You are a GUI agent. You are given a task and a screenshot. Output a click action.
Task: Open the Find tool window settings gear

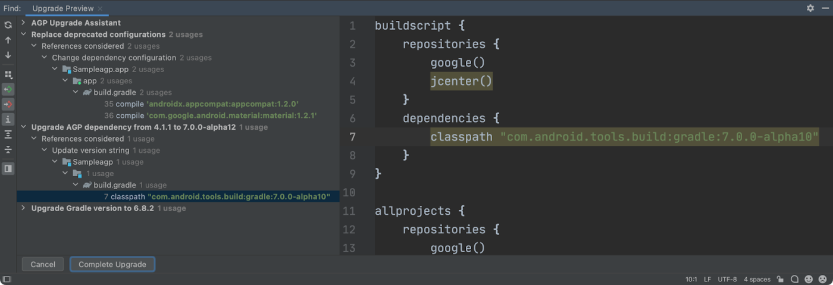click(x=810, y=8)
